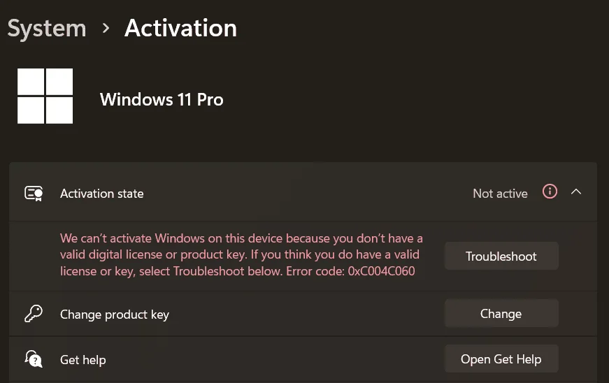Viewport: 609px width, 383px height.
Task: Click the Windows four-pane logo
Action: (x=45, y=96)
